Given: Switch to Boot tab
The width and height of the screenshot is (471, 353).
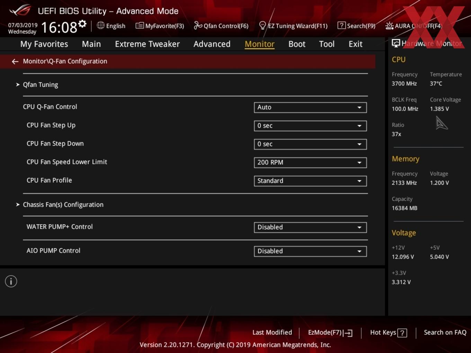Looking at the screenshot, I should (x=297, y=44).
